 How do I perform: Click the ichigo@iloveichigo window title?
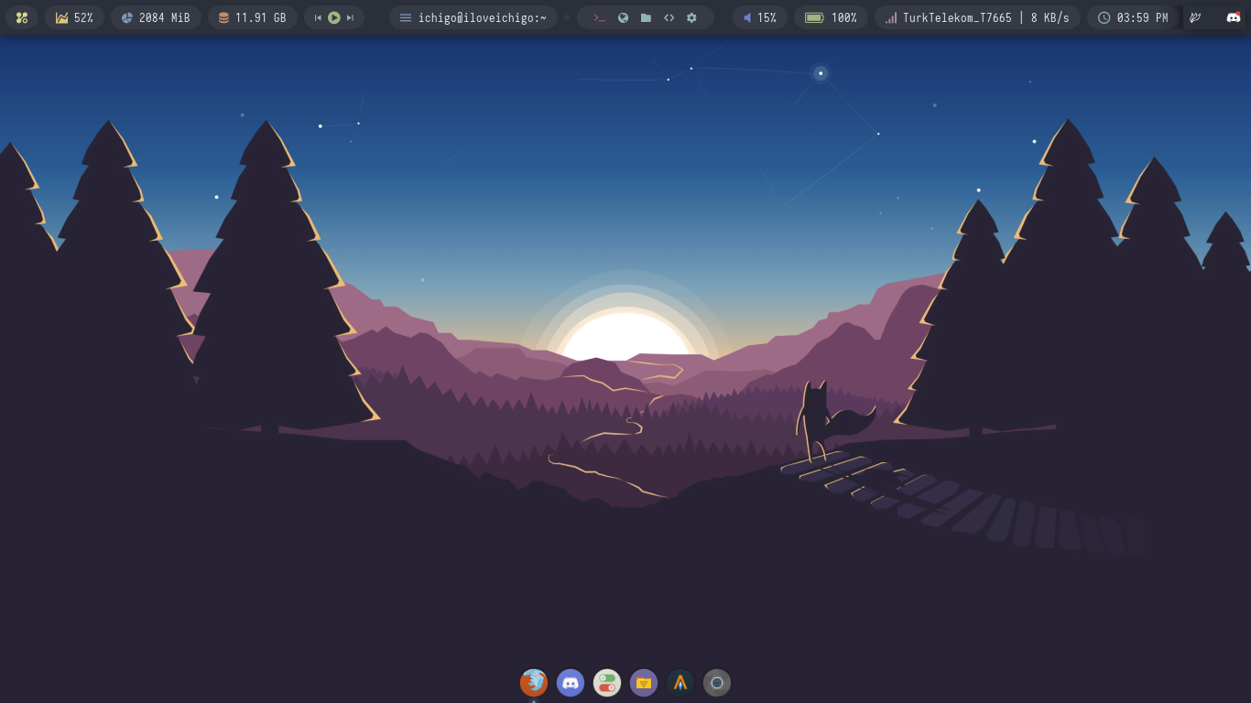point(473,17)
